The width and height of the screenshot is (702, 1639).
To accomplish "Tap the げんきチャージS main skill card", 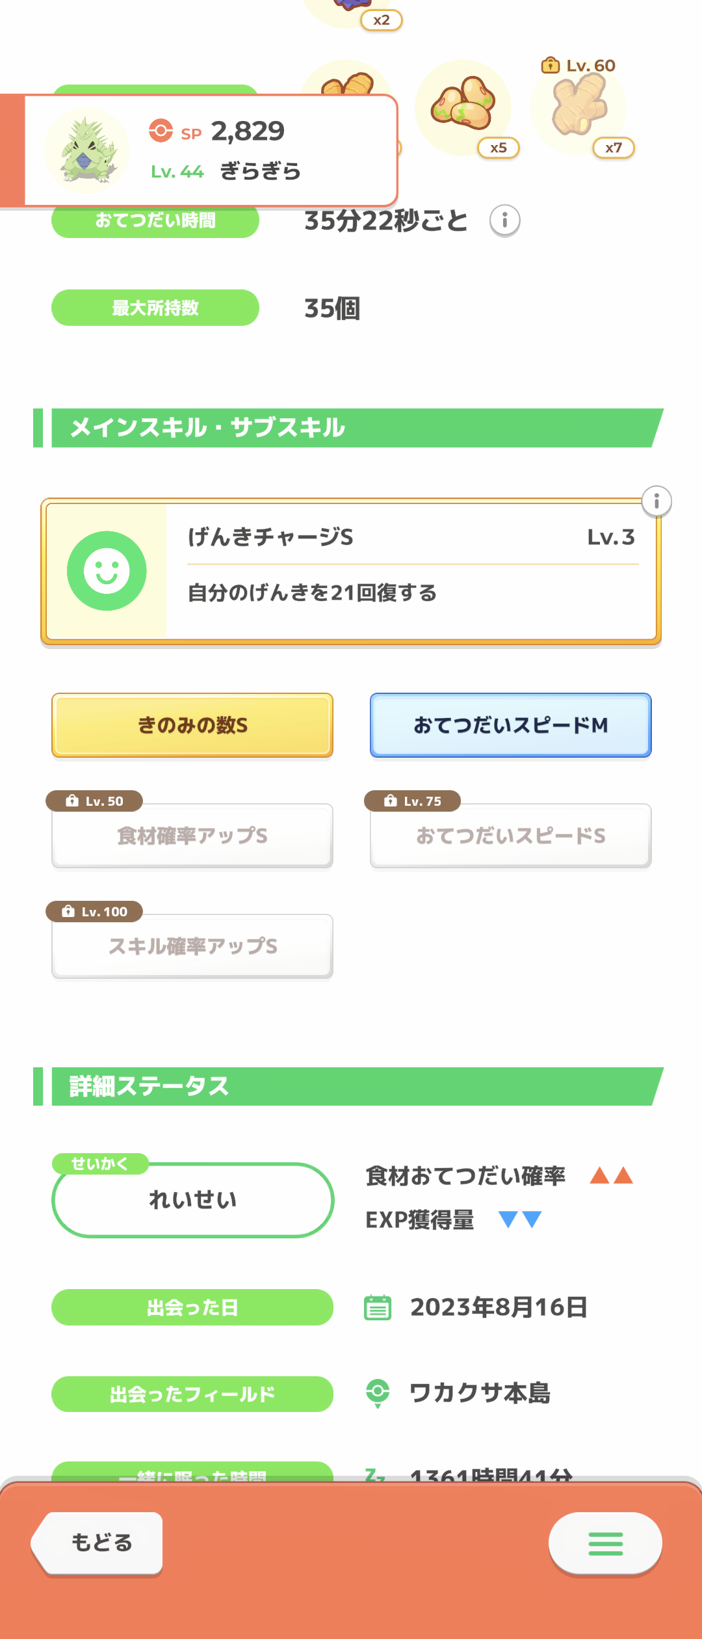I will point(409,571).
